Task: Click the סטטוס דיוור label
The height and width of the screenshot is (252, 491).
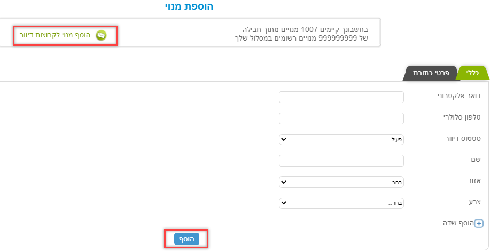Action: point(463,139)
